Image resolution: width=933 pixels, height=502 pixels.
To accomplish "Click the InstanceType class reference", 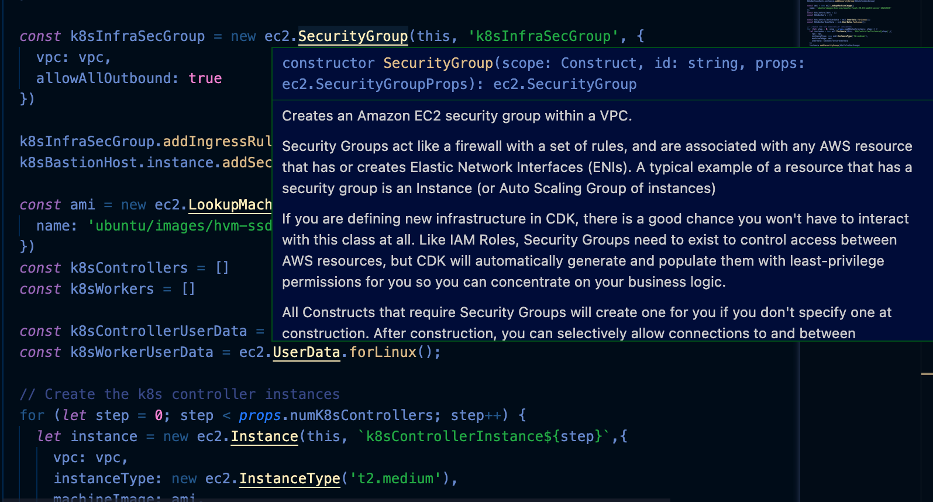I will click(290, 479).
